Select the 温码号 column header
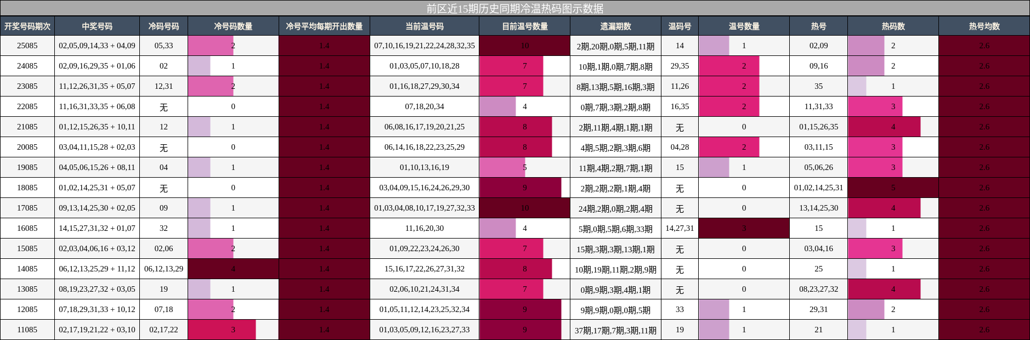Viewport: 1030px width, 340px height. coord(680,26)
